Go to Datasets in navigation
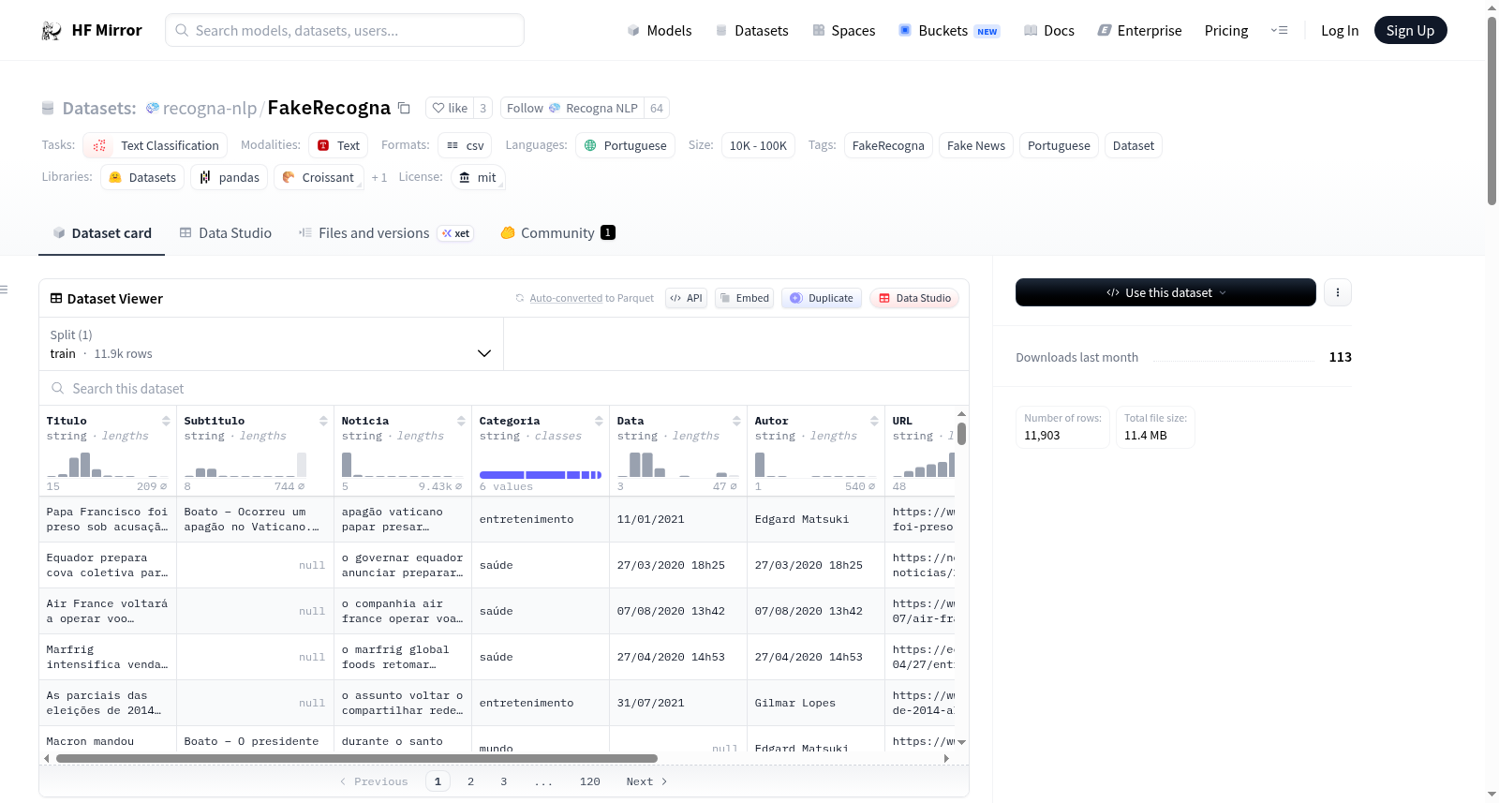Image resolution: width=1499 pixels, height=803 pixels. point(751,31)
